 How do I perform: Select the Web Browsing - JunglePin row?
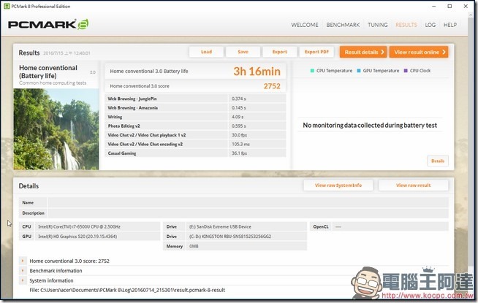point(195,99)
